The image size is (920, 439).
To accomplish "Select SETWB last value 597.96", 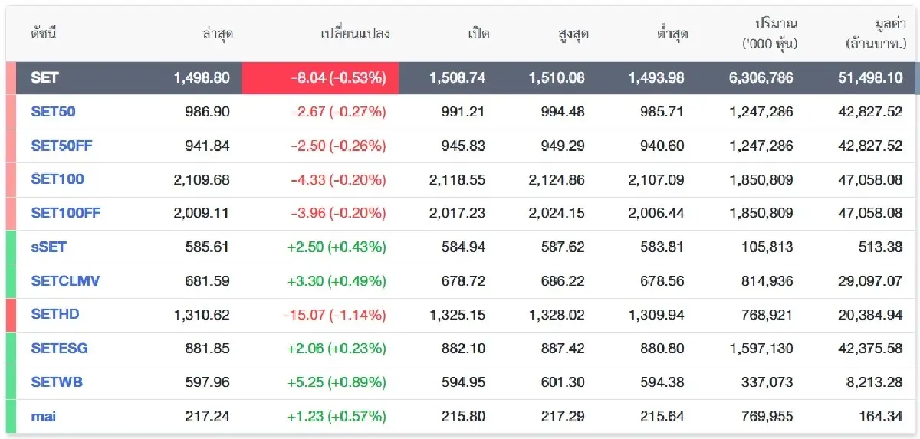I will [x=208, y=382].
